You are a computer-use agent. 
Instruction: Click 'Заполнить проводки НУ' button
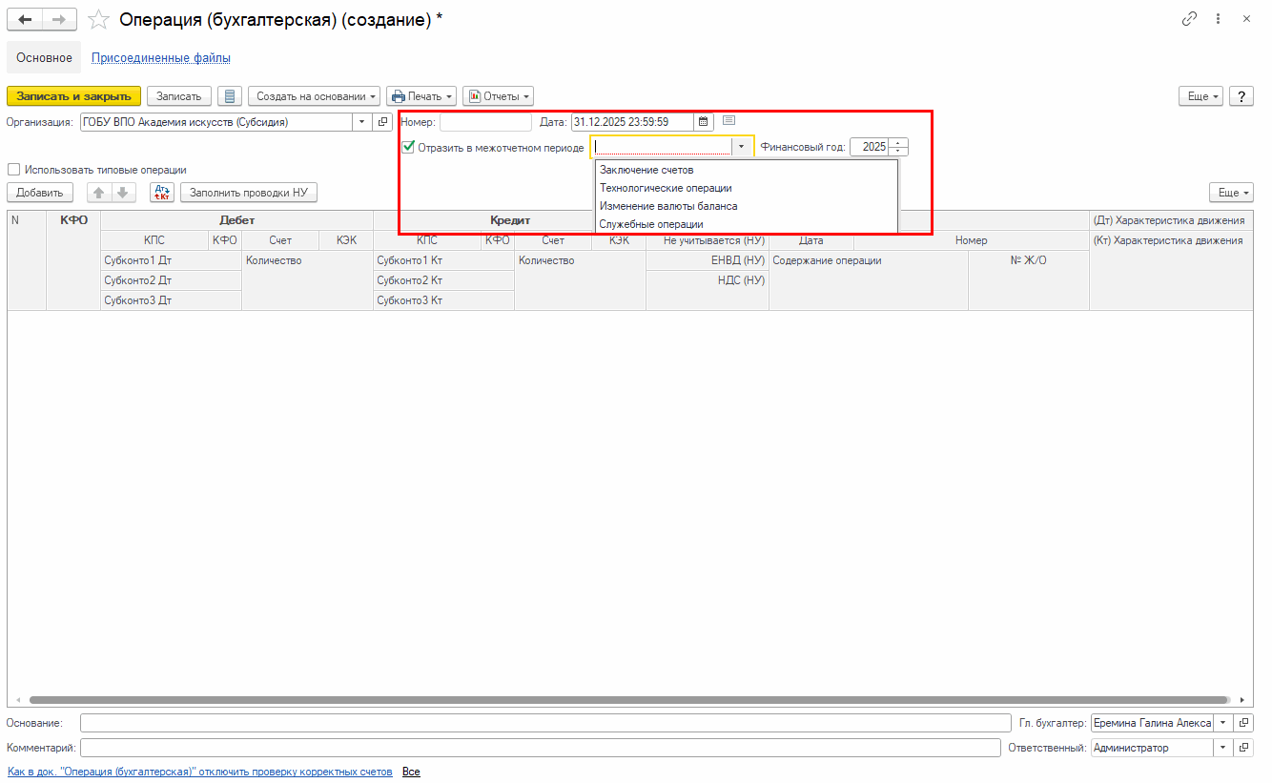(x=248, y=193)
